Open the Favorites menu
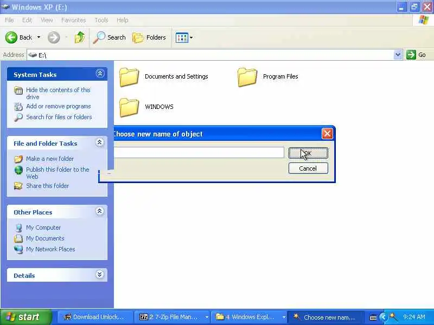Viewport: 434px width, 325px height. coord(74,20)
